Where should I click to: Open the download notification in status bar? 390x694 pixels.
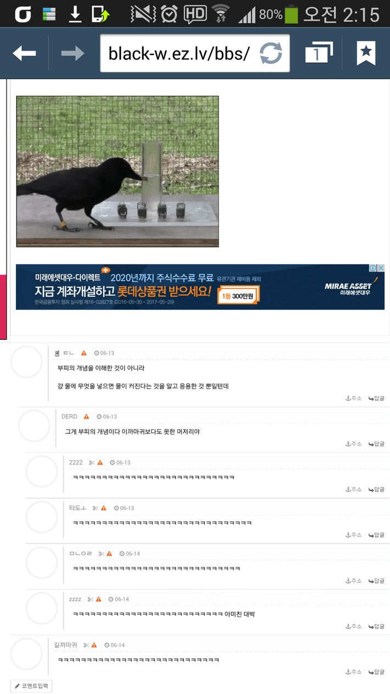coord(75,14)
